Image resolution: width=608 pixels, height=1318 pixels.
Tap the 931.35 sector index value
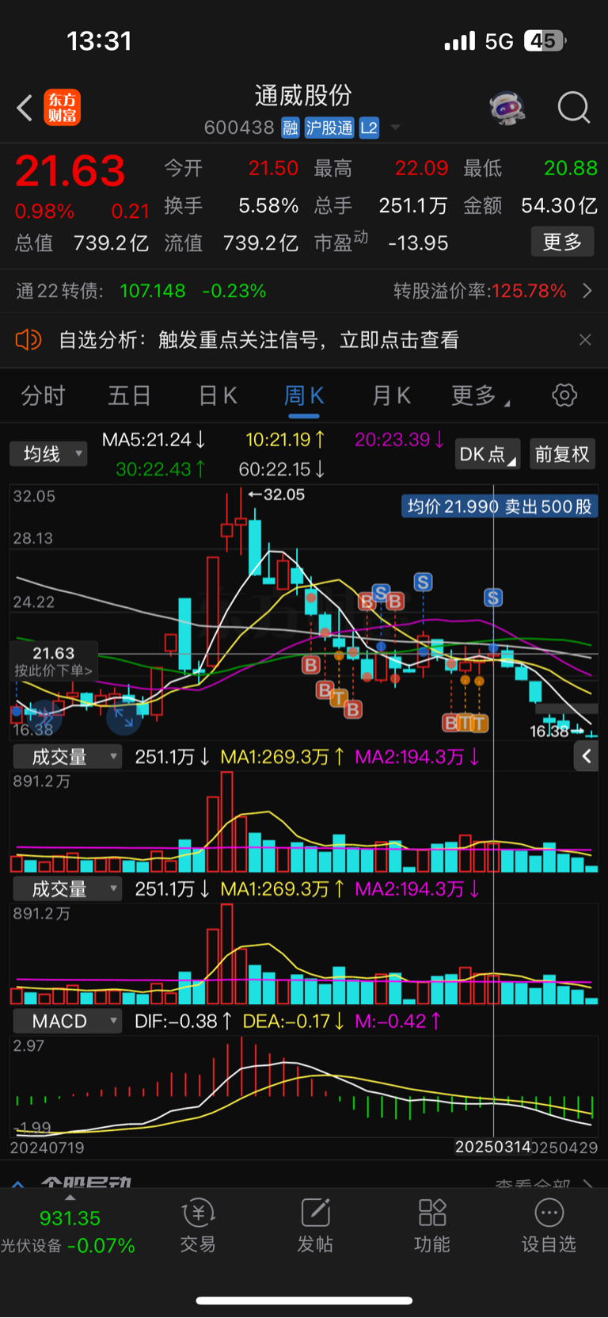(70, 1218)
